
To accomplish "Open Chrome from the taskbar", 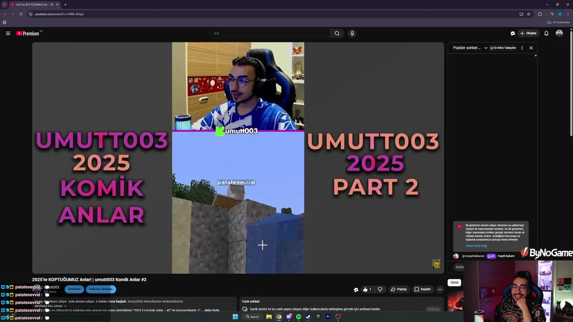I will pos(279,317).
